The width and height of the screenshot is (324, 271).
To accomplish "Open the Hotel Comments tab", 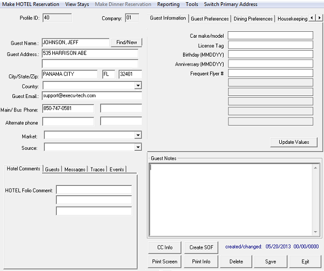I will (23, 169).
